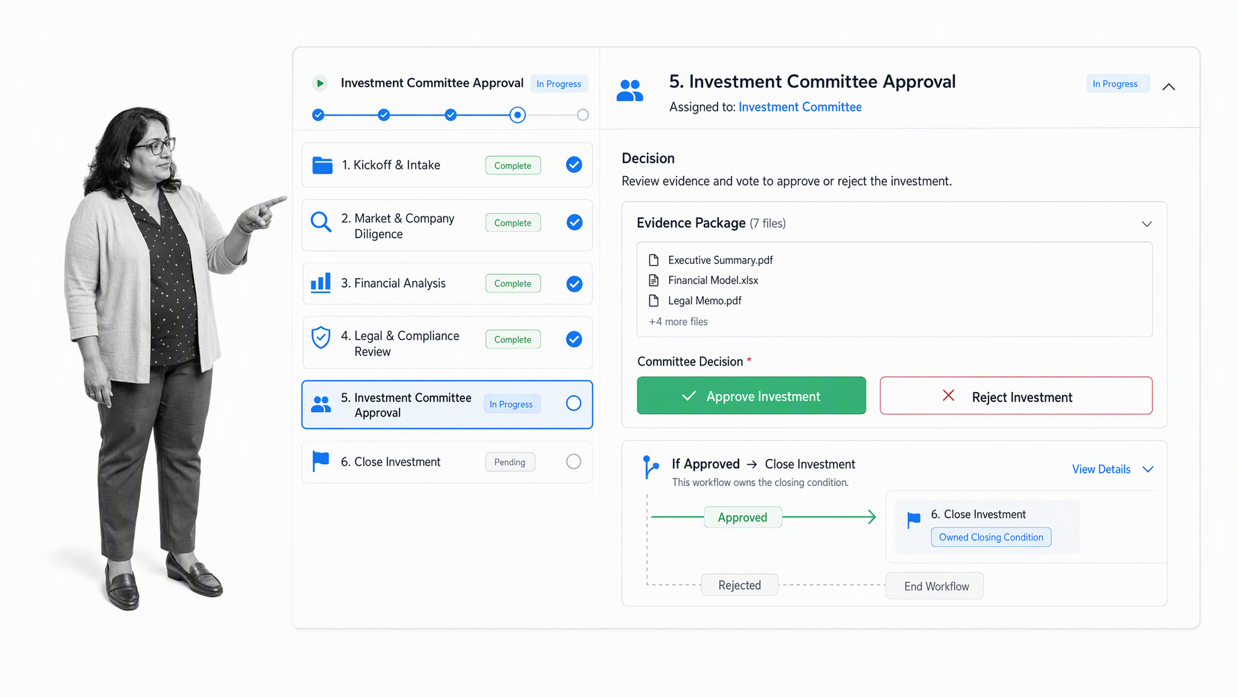This screenshot has width=1238, height=697.
Task: Click the View Details link
Action: click(1101, 469)
